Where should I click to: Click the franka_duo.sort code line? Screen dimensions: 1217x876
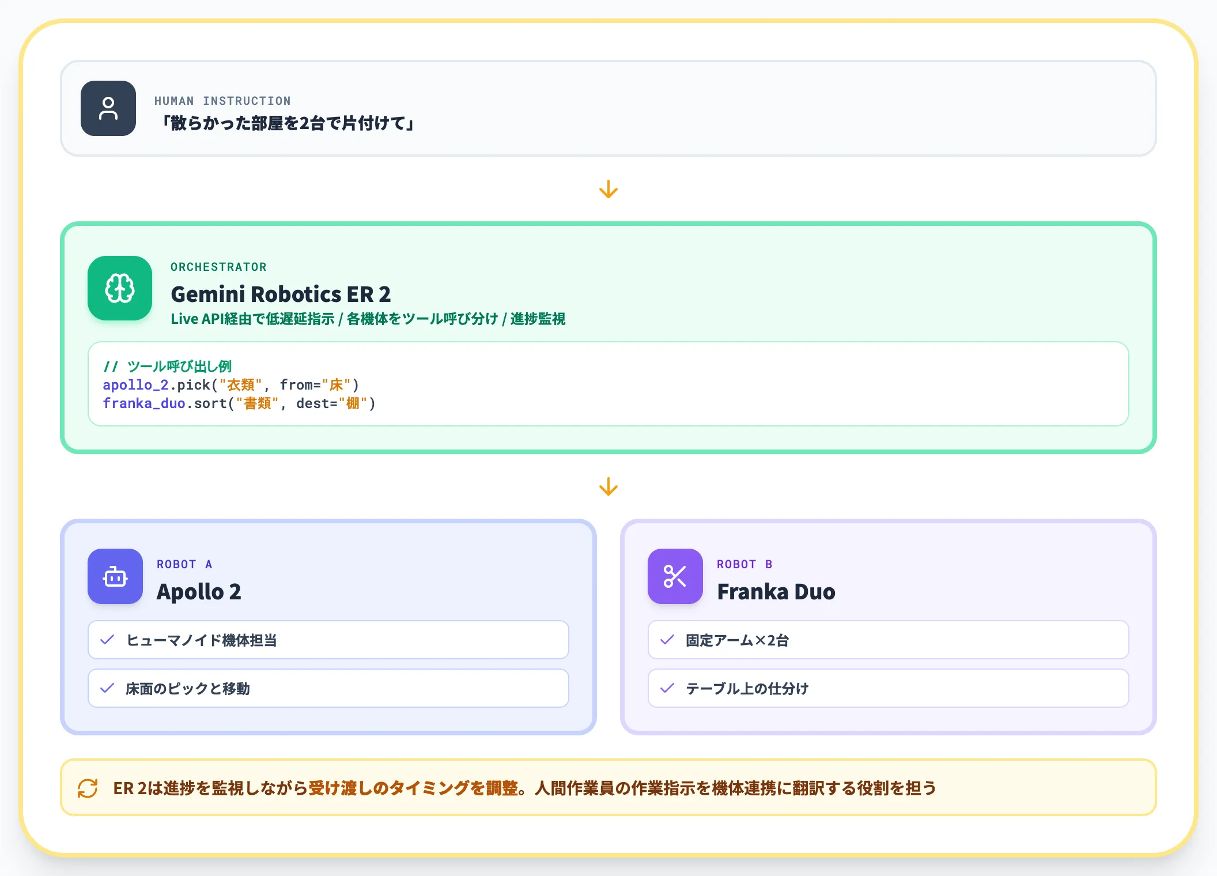(x=239, y=403)
